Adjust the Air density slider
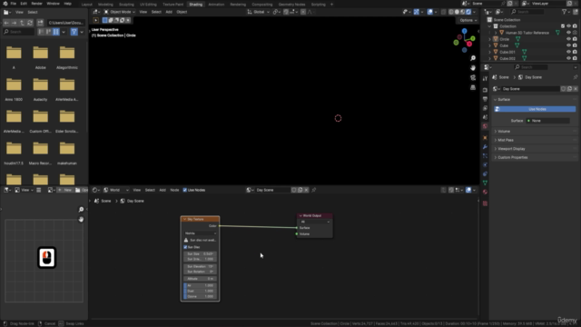The image size is (581, 327). pyautogui.click(x=200, y=285)
